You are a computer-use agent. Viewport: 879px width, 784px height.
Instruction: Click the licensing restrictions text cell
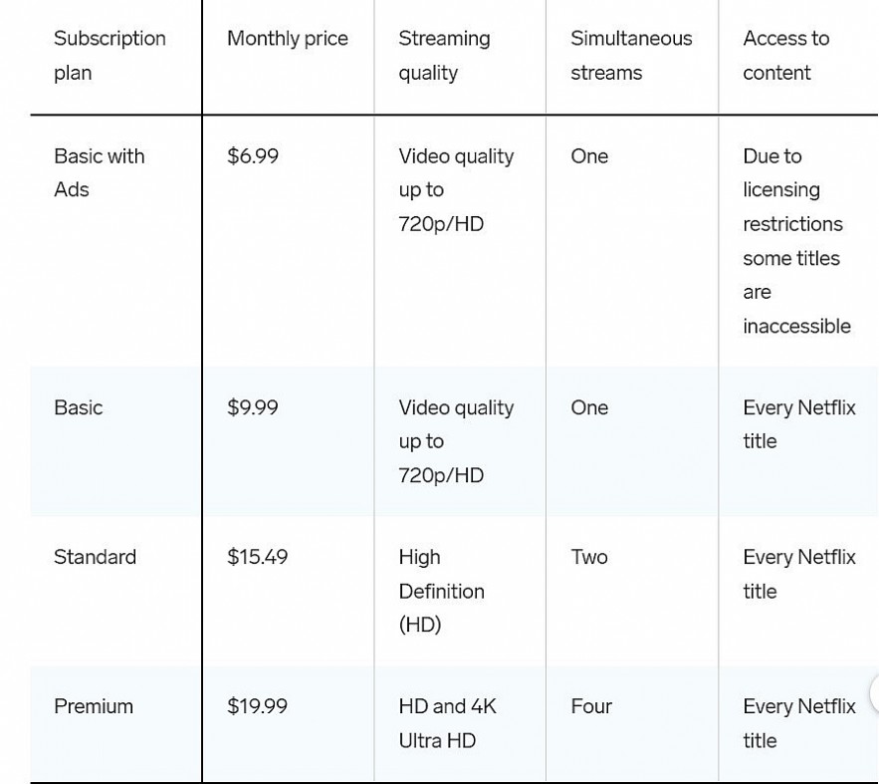point(796,241)
